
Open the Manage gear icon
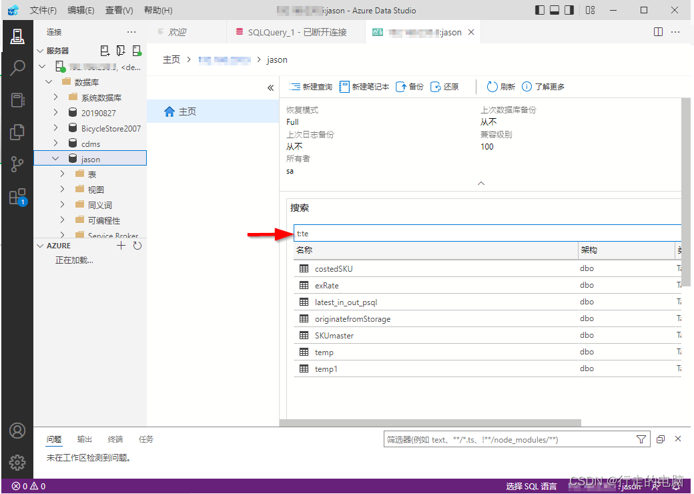17,463
